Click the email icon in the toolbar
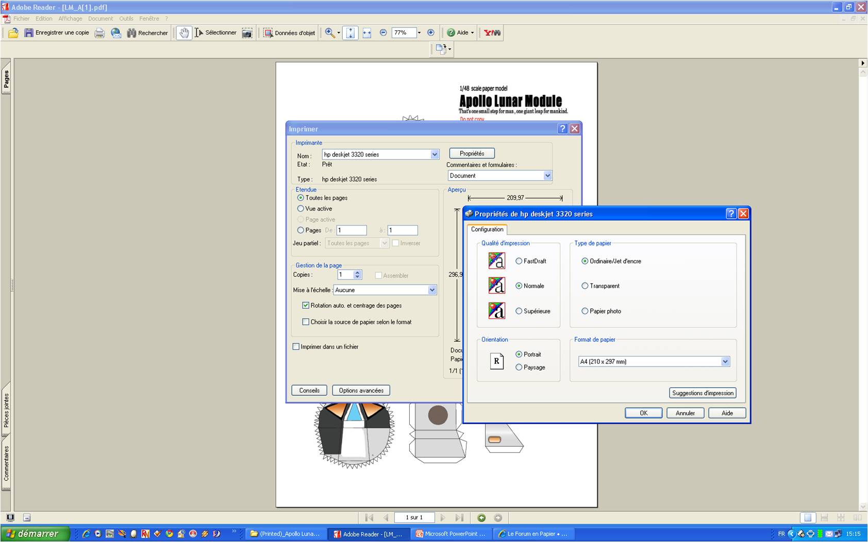The width and height of the screenshot is (868, 542). click(x=116, y=33)
